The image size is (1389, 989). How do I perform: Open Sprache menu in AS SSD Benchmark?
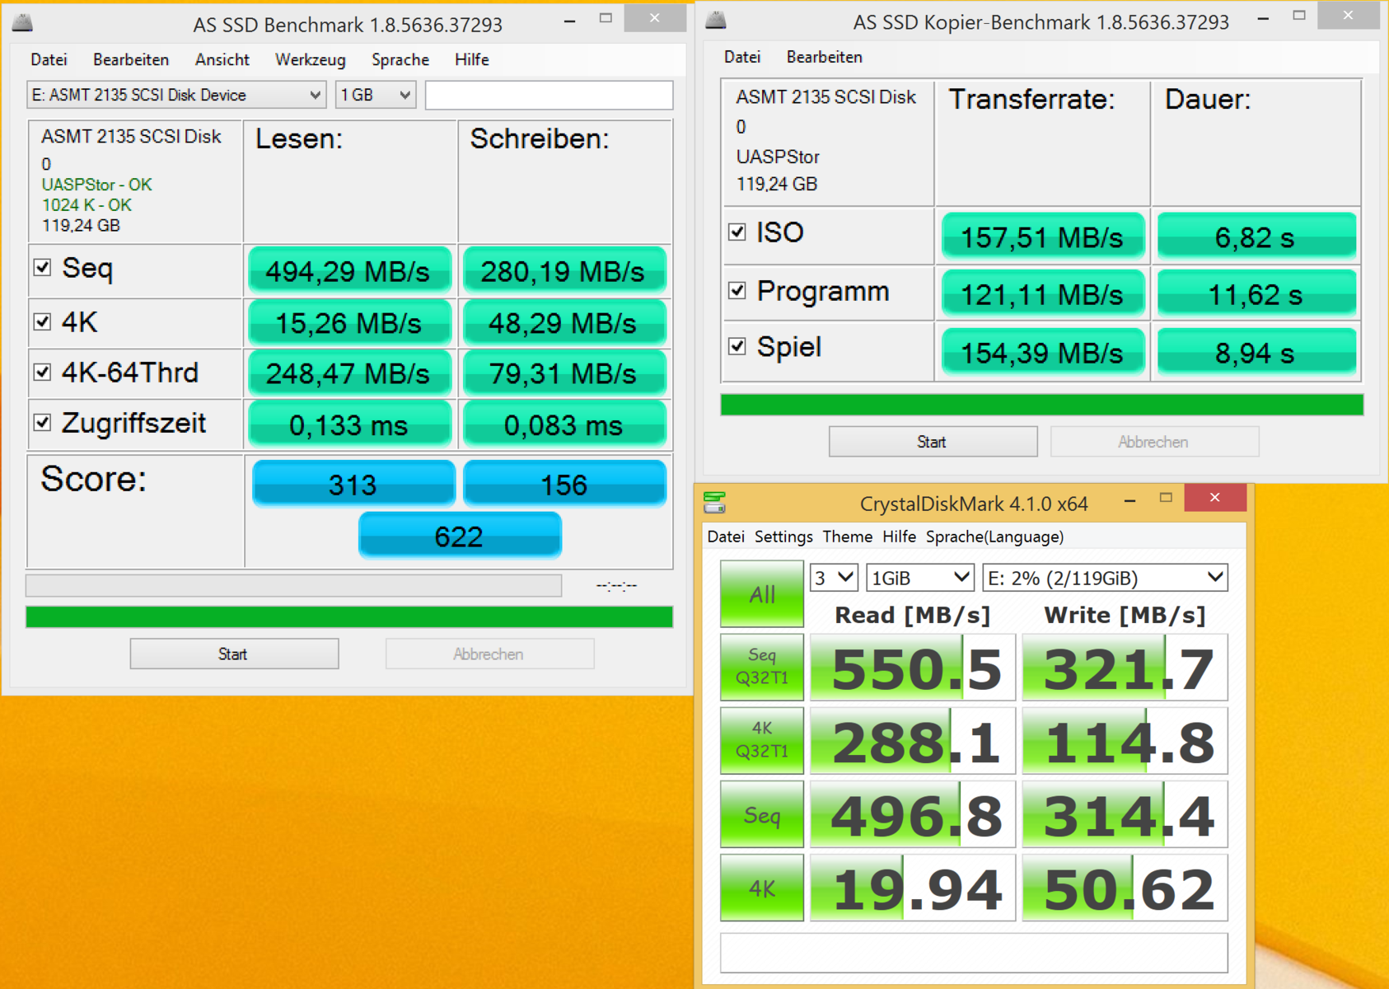pyautogui.click(x=400, y=59)
